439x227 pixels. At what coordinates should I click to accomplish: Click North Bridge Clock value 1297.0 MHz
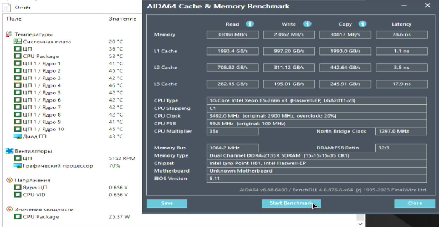[x=401, y=131]
